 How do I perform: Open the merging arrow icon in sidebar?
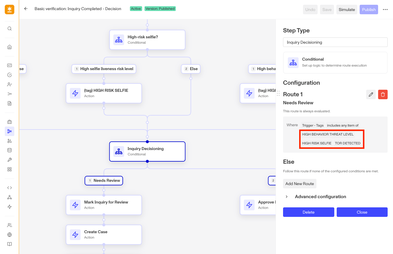10,94
